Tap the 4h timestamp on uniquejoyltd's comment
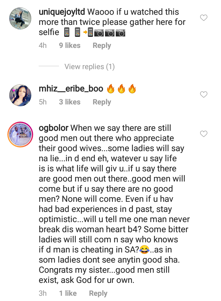221x301 pixels. coord(43,46)
